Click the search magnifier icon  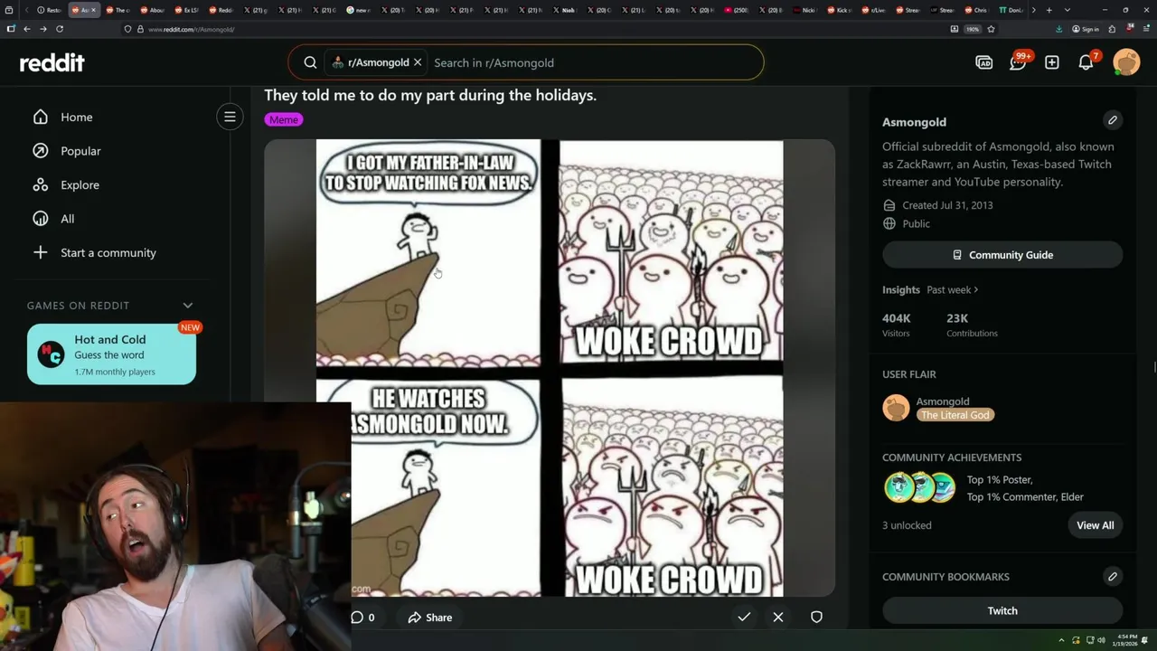(x=310, y=62)
